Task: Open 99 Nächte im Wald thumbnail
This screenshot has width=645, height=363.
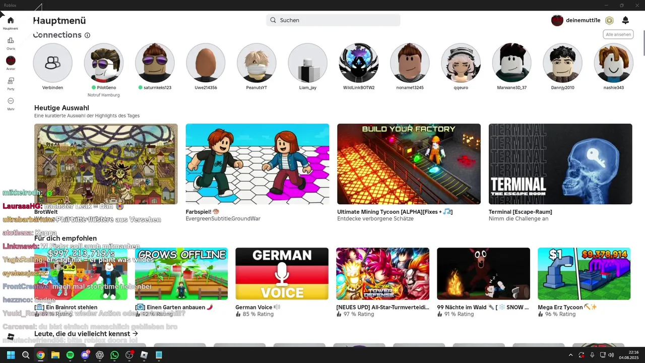Action: coord(483,274)
